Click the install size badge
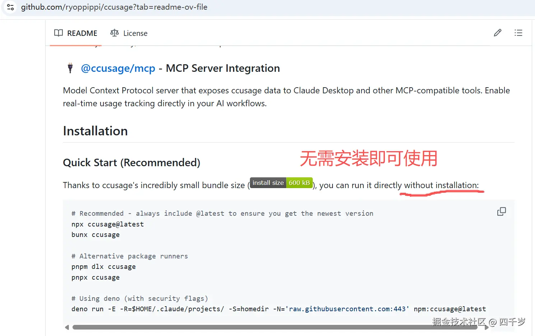This screenshot has width=535, height=336. [x=267, y=183]
